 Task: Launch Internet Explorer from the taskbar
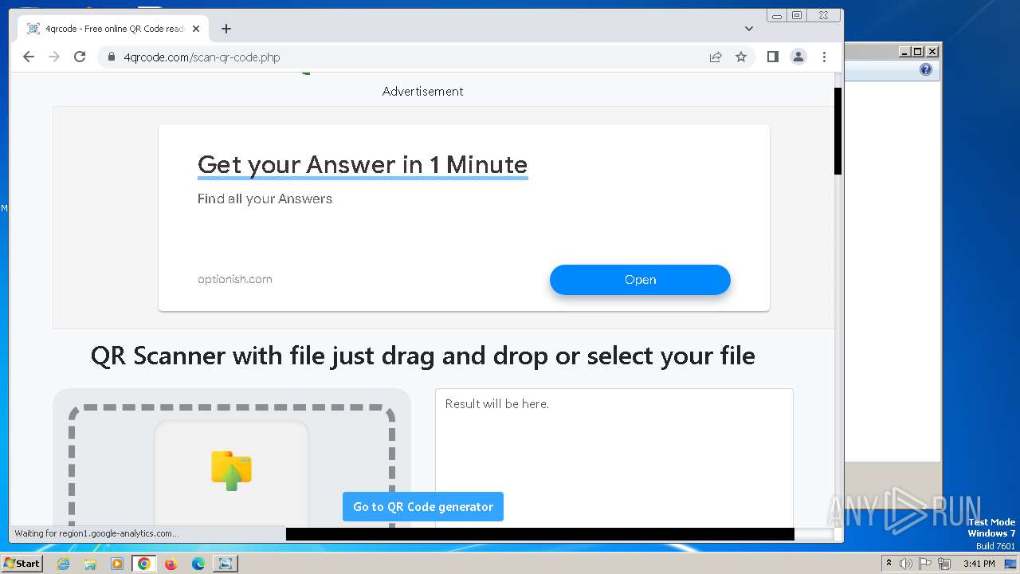pyautogui.click(x=63, y=564)
